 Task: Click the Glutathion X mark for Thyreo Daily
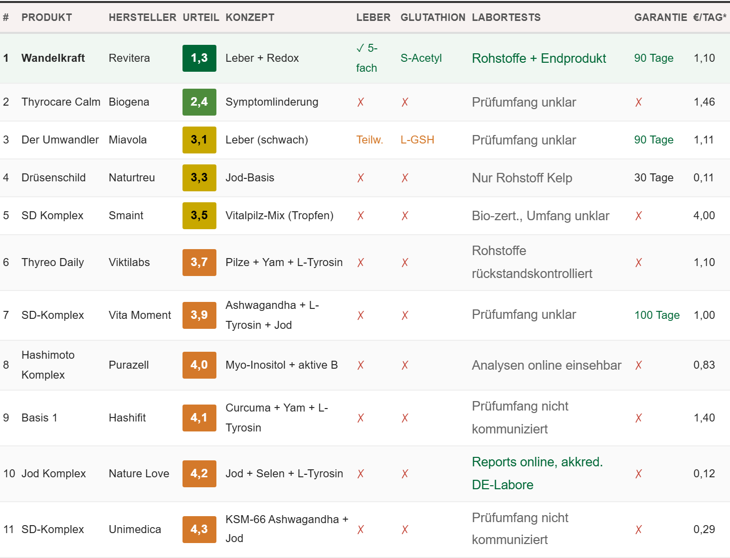[x=405, y=263]
